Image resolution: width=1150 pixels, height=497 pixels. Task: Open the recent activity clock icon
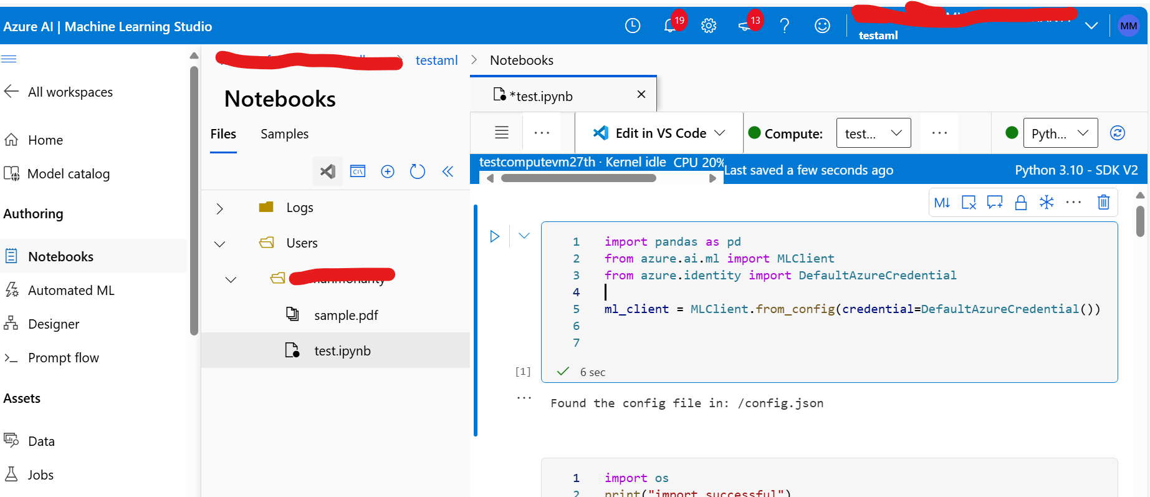tap(633, 26)
